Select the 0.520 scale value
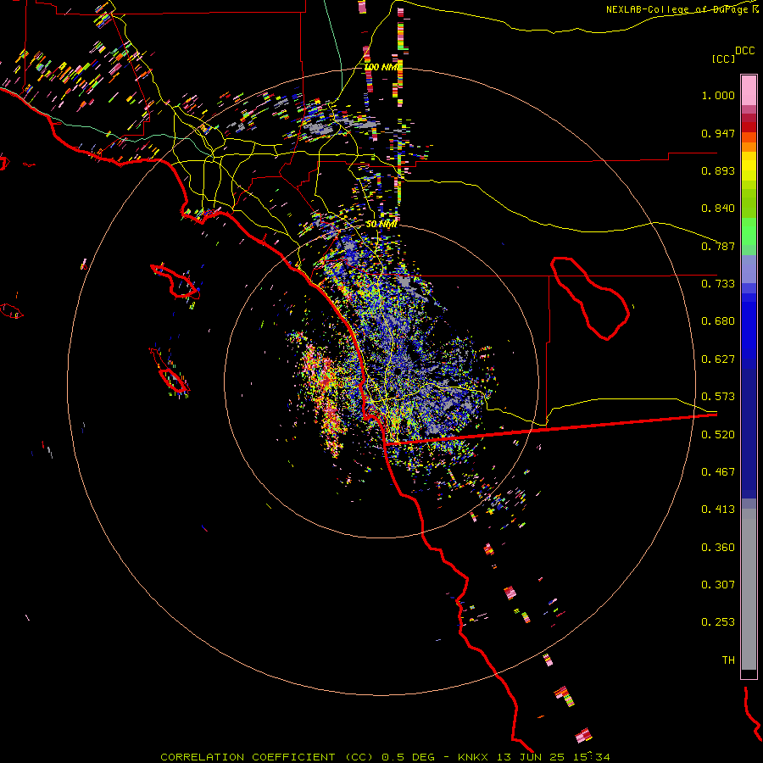The width and height of the screenshot is (763, 763). 718,435
